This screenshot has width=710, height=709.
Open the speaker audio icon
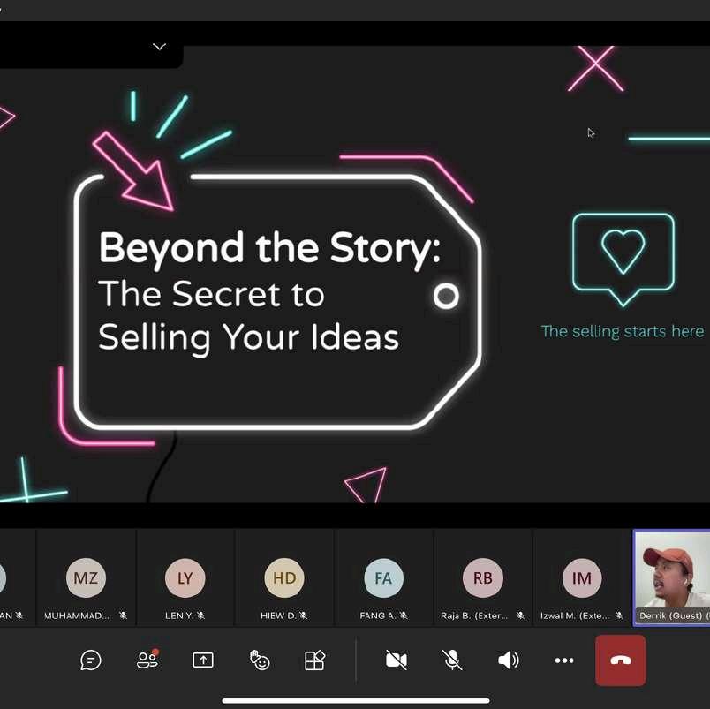click(x=509, y=660)
